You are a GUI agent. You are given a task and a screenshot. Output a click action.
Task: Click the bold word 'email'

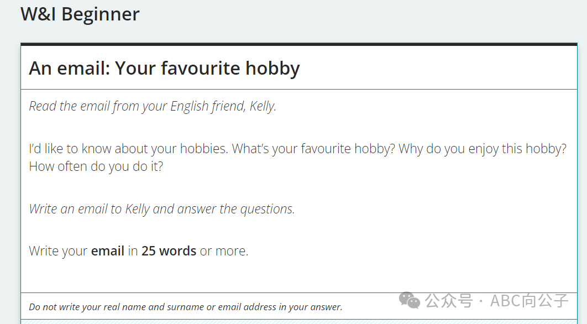(107, 251)
